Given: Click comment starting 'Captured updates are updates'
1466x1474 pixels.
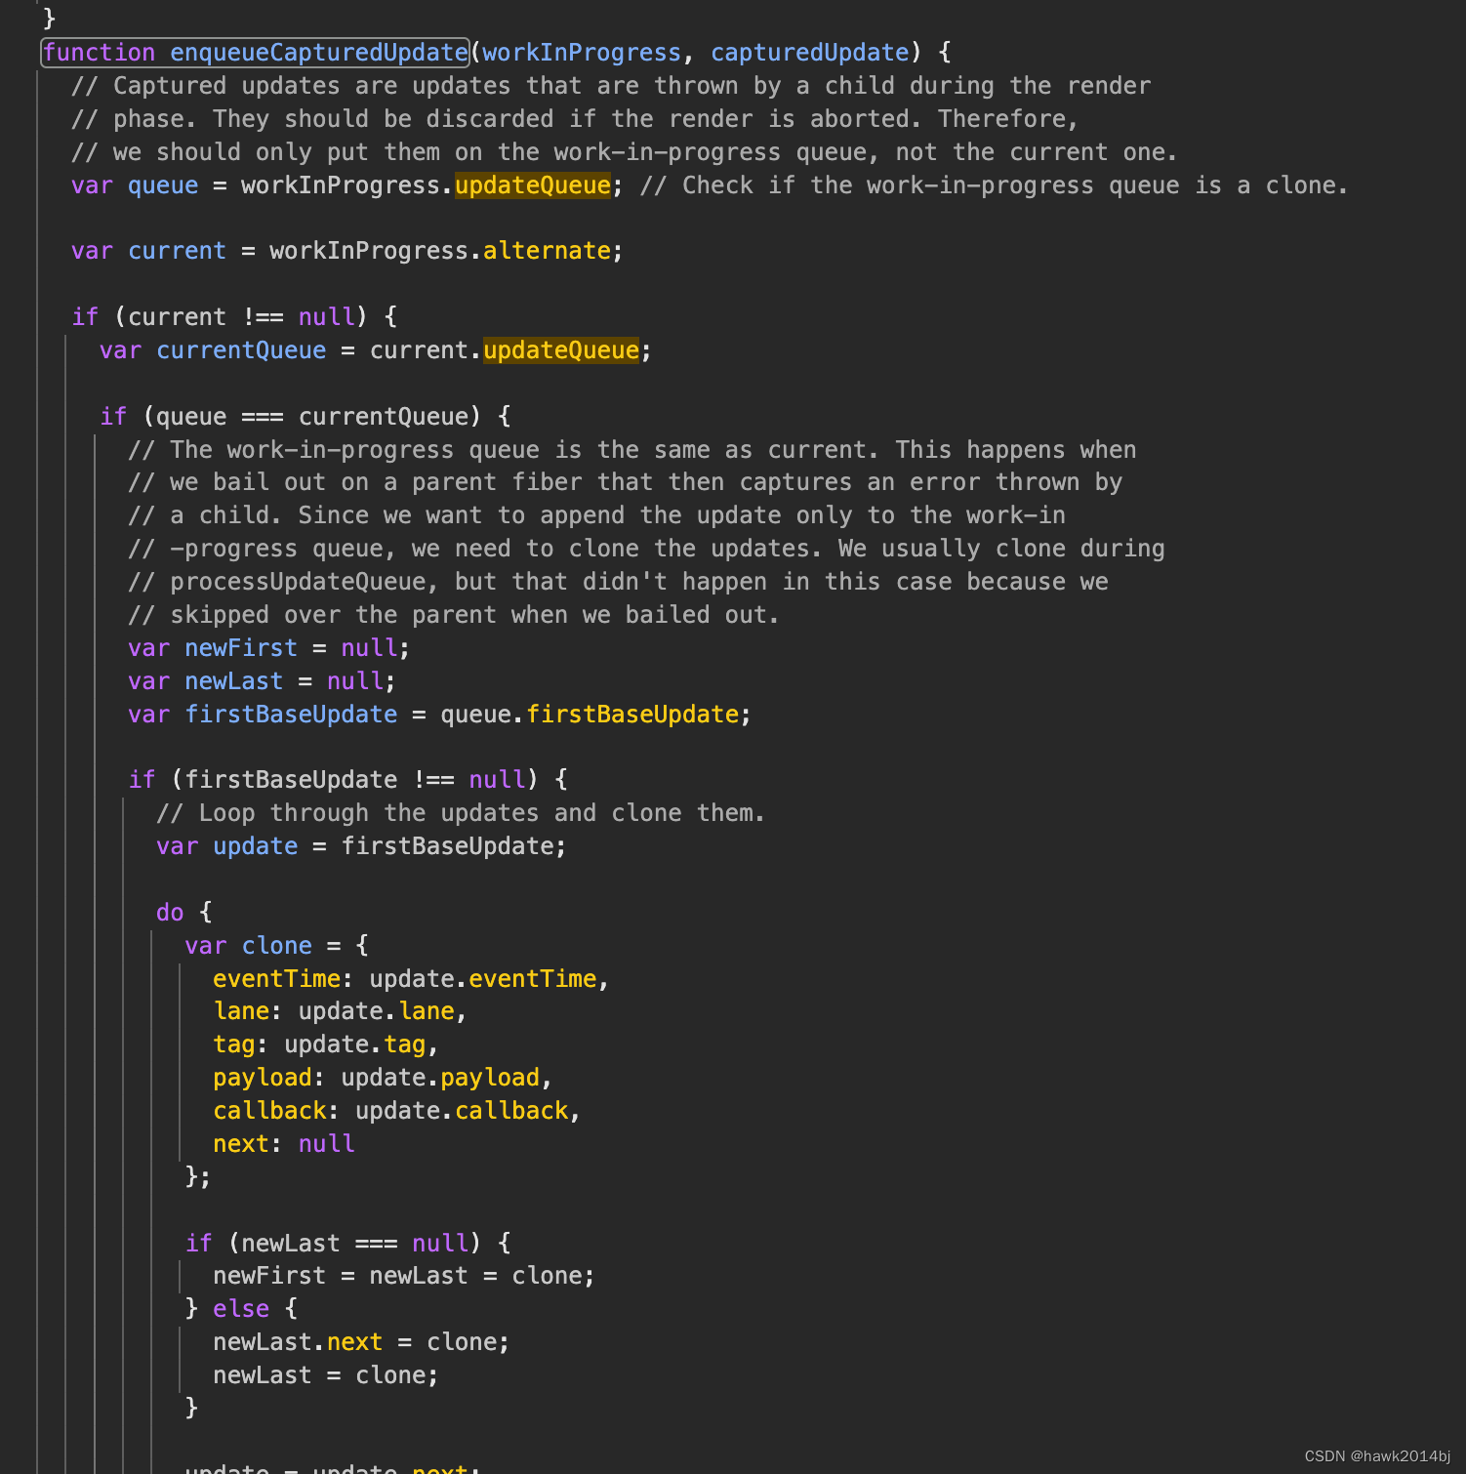Looking at the screenshot, I should (x=611, y=86).
